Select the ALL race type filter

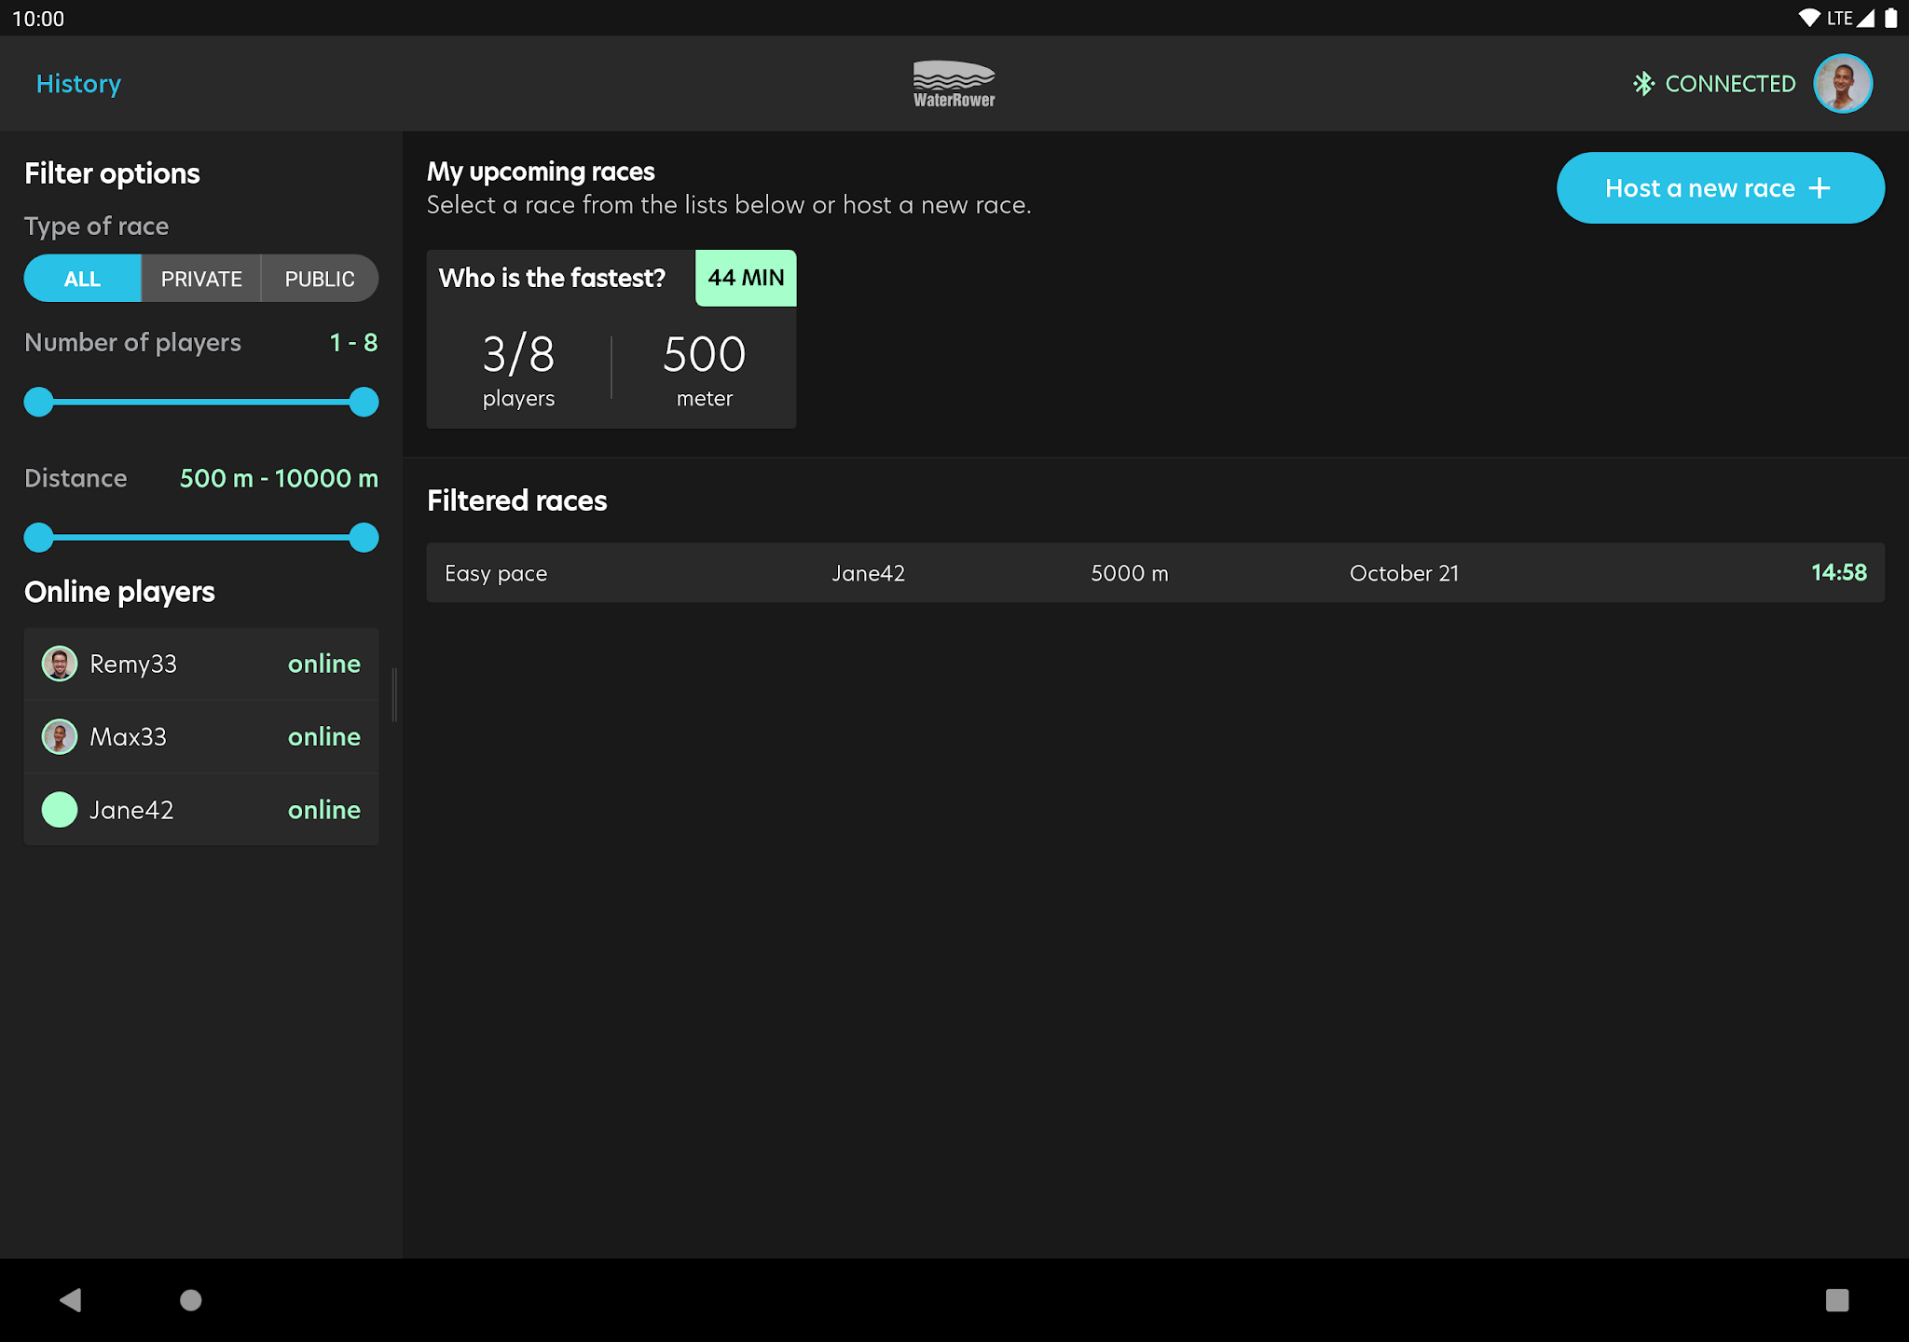point(82,279)
